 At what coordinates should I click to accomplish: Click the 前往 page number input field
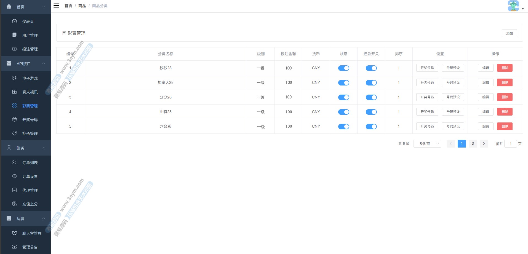tap(510, 144)
